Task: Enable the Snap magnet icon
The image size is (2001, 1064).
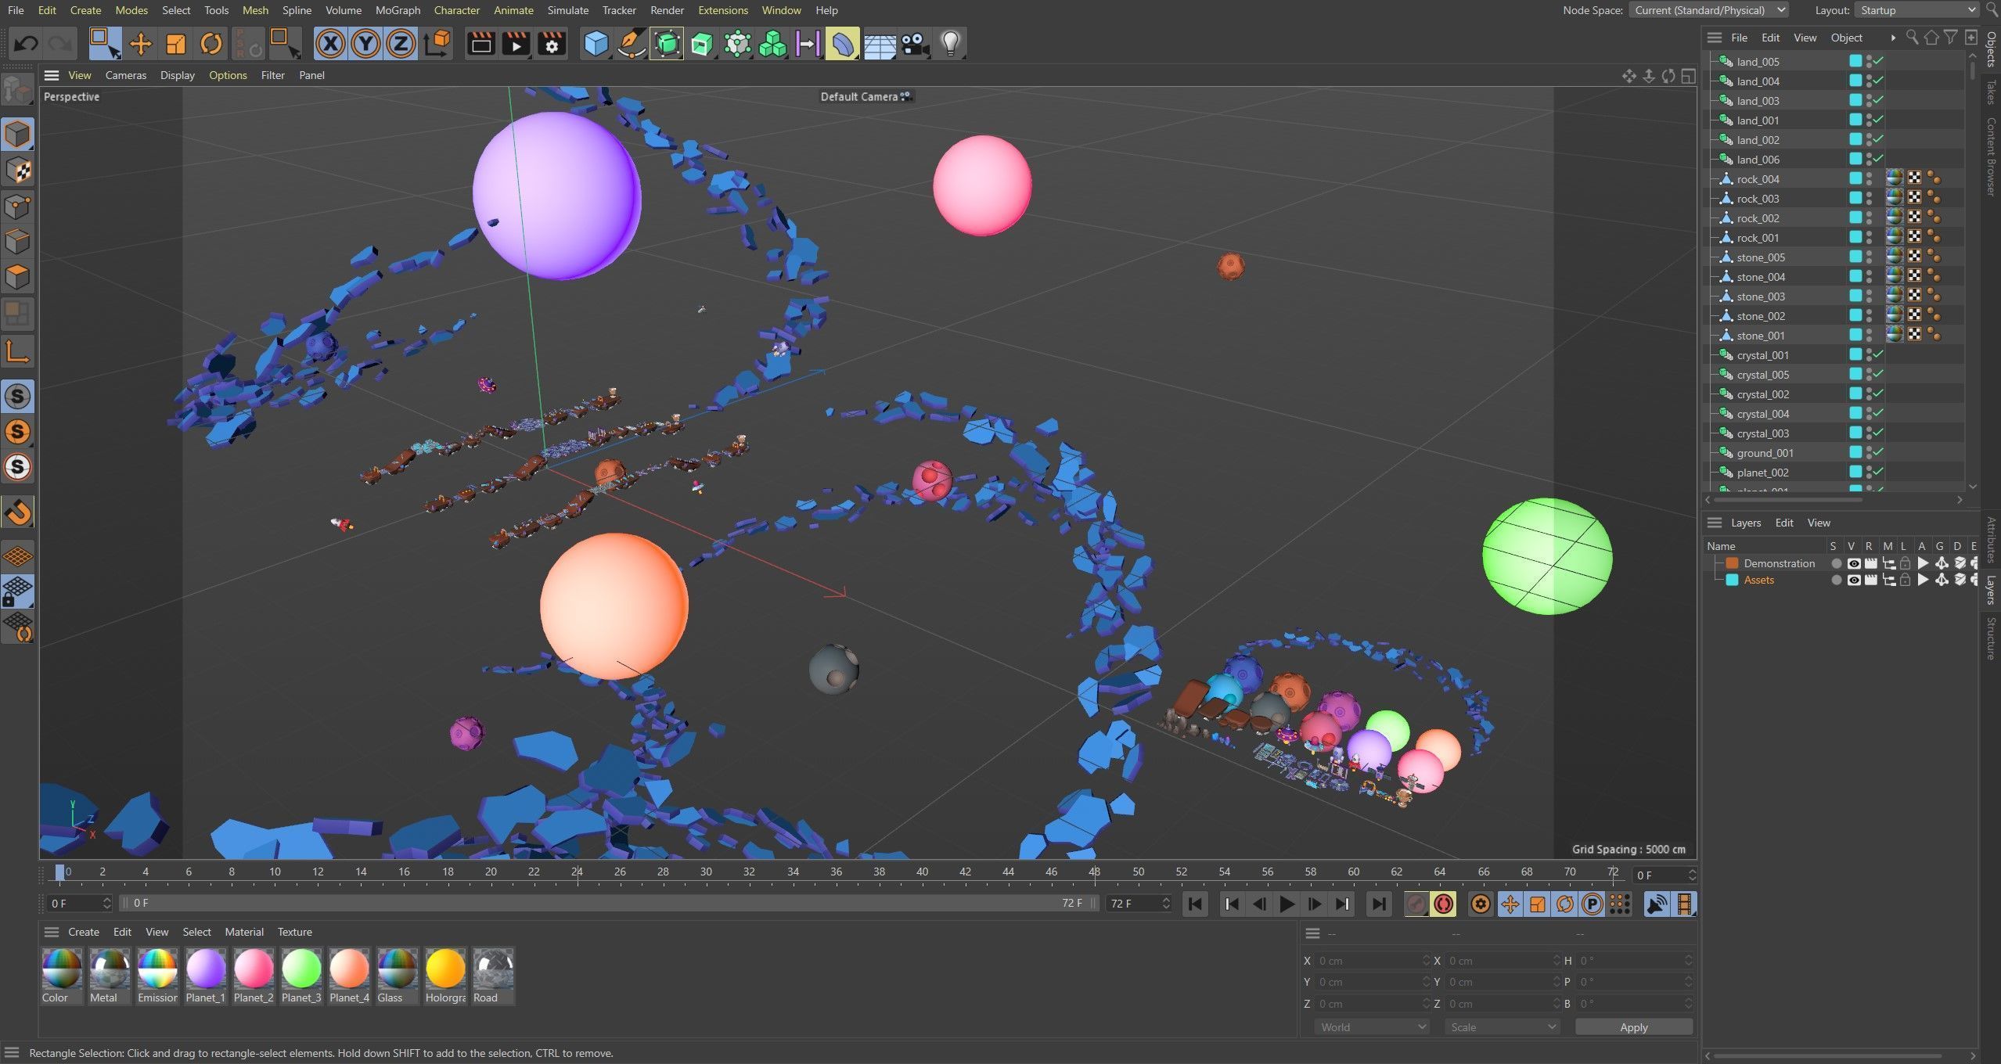Action: [18, 513]
